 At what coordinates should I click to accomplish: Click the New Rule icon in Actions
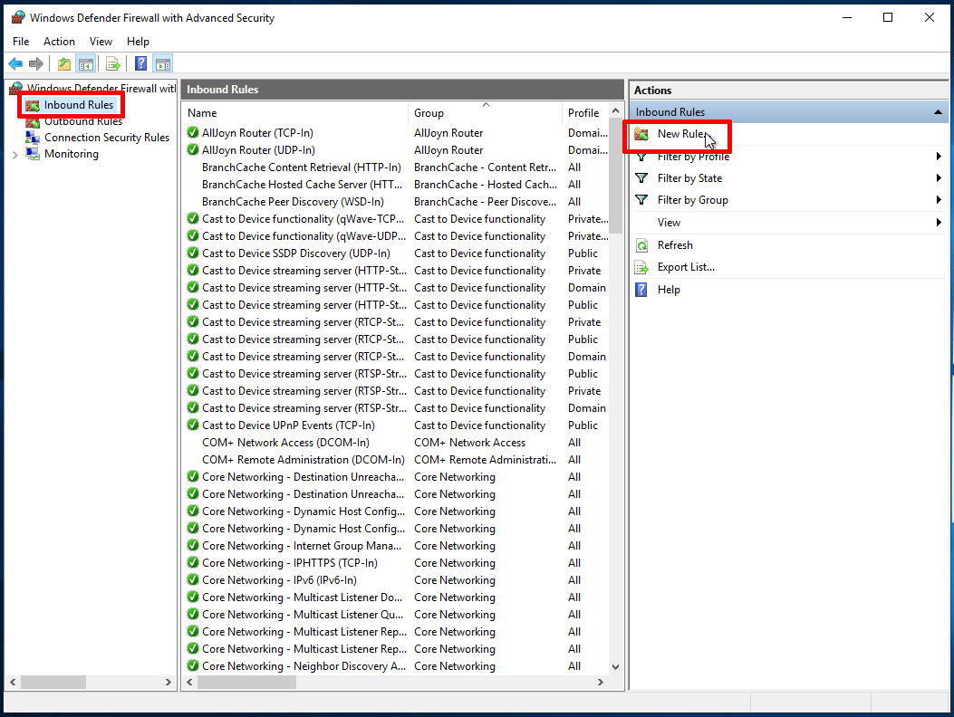[641, 134]
